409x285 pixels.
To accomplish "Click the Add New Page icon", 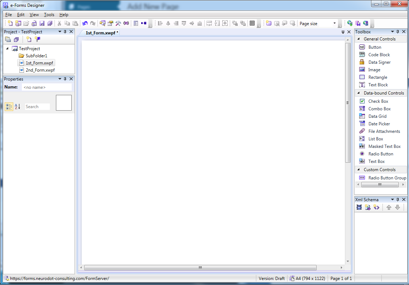I will 269,23.
